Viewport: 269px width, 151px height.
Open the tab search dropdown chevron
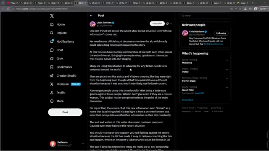(x=3, y=3)
